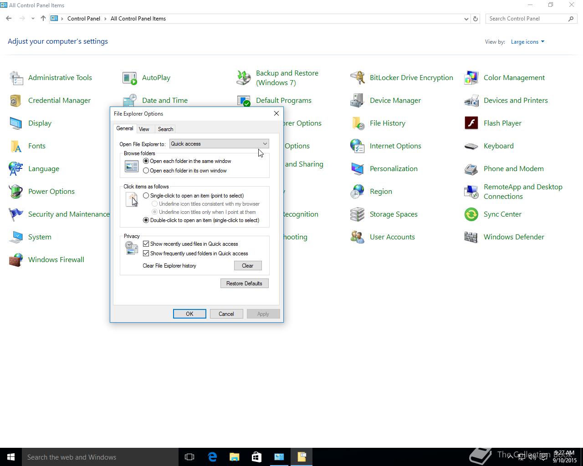Open the View by Large icons dropdown
Screen dimensions: 583x466
click(x=527, y=42)
